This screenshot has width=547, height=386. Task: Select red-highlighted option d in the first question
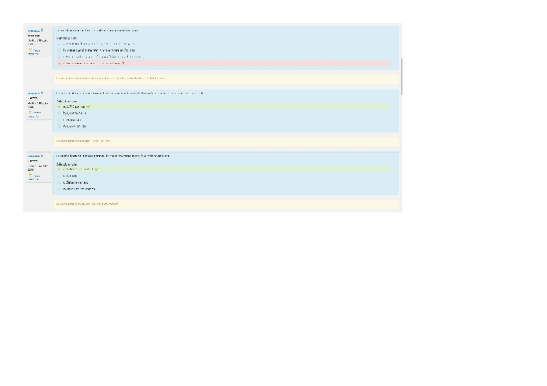point(59,63)
